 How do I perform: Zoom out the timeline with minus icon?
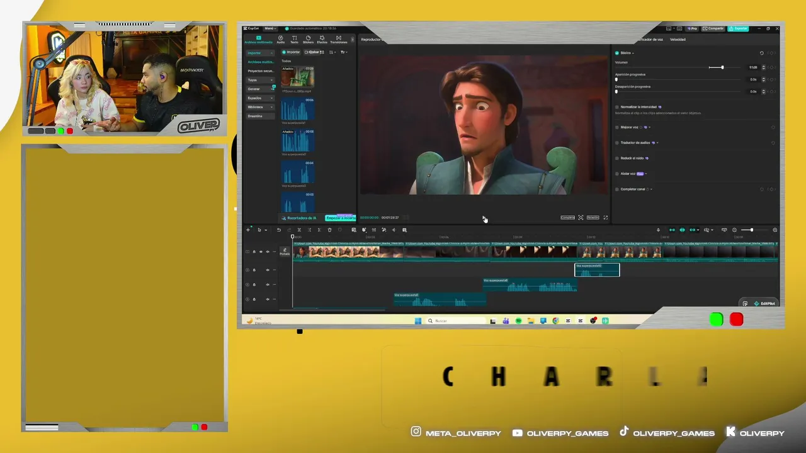click(734, 230)
